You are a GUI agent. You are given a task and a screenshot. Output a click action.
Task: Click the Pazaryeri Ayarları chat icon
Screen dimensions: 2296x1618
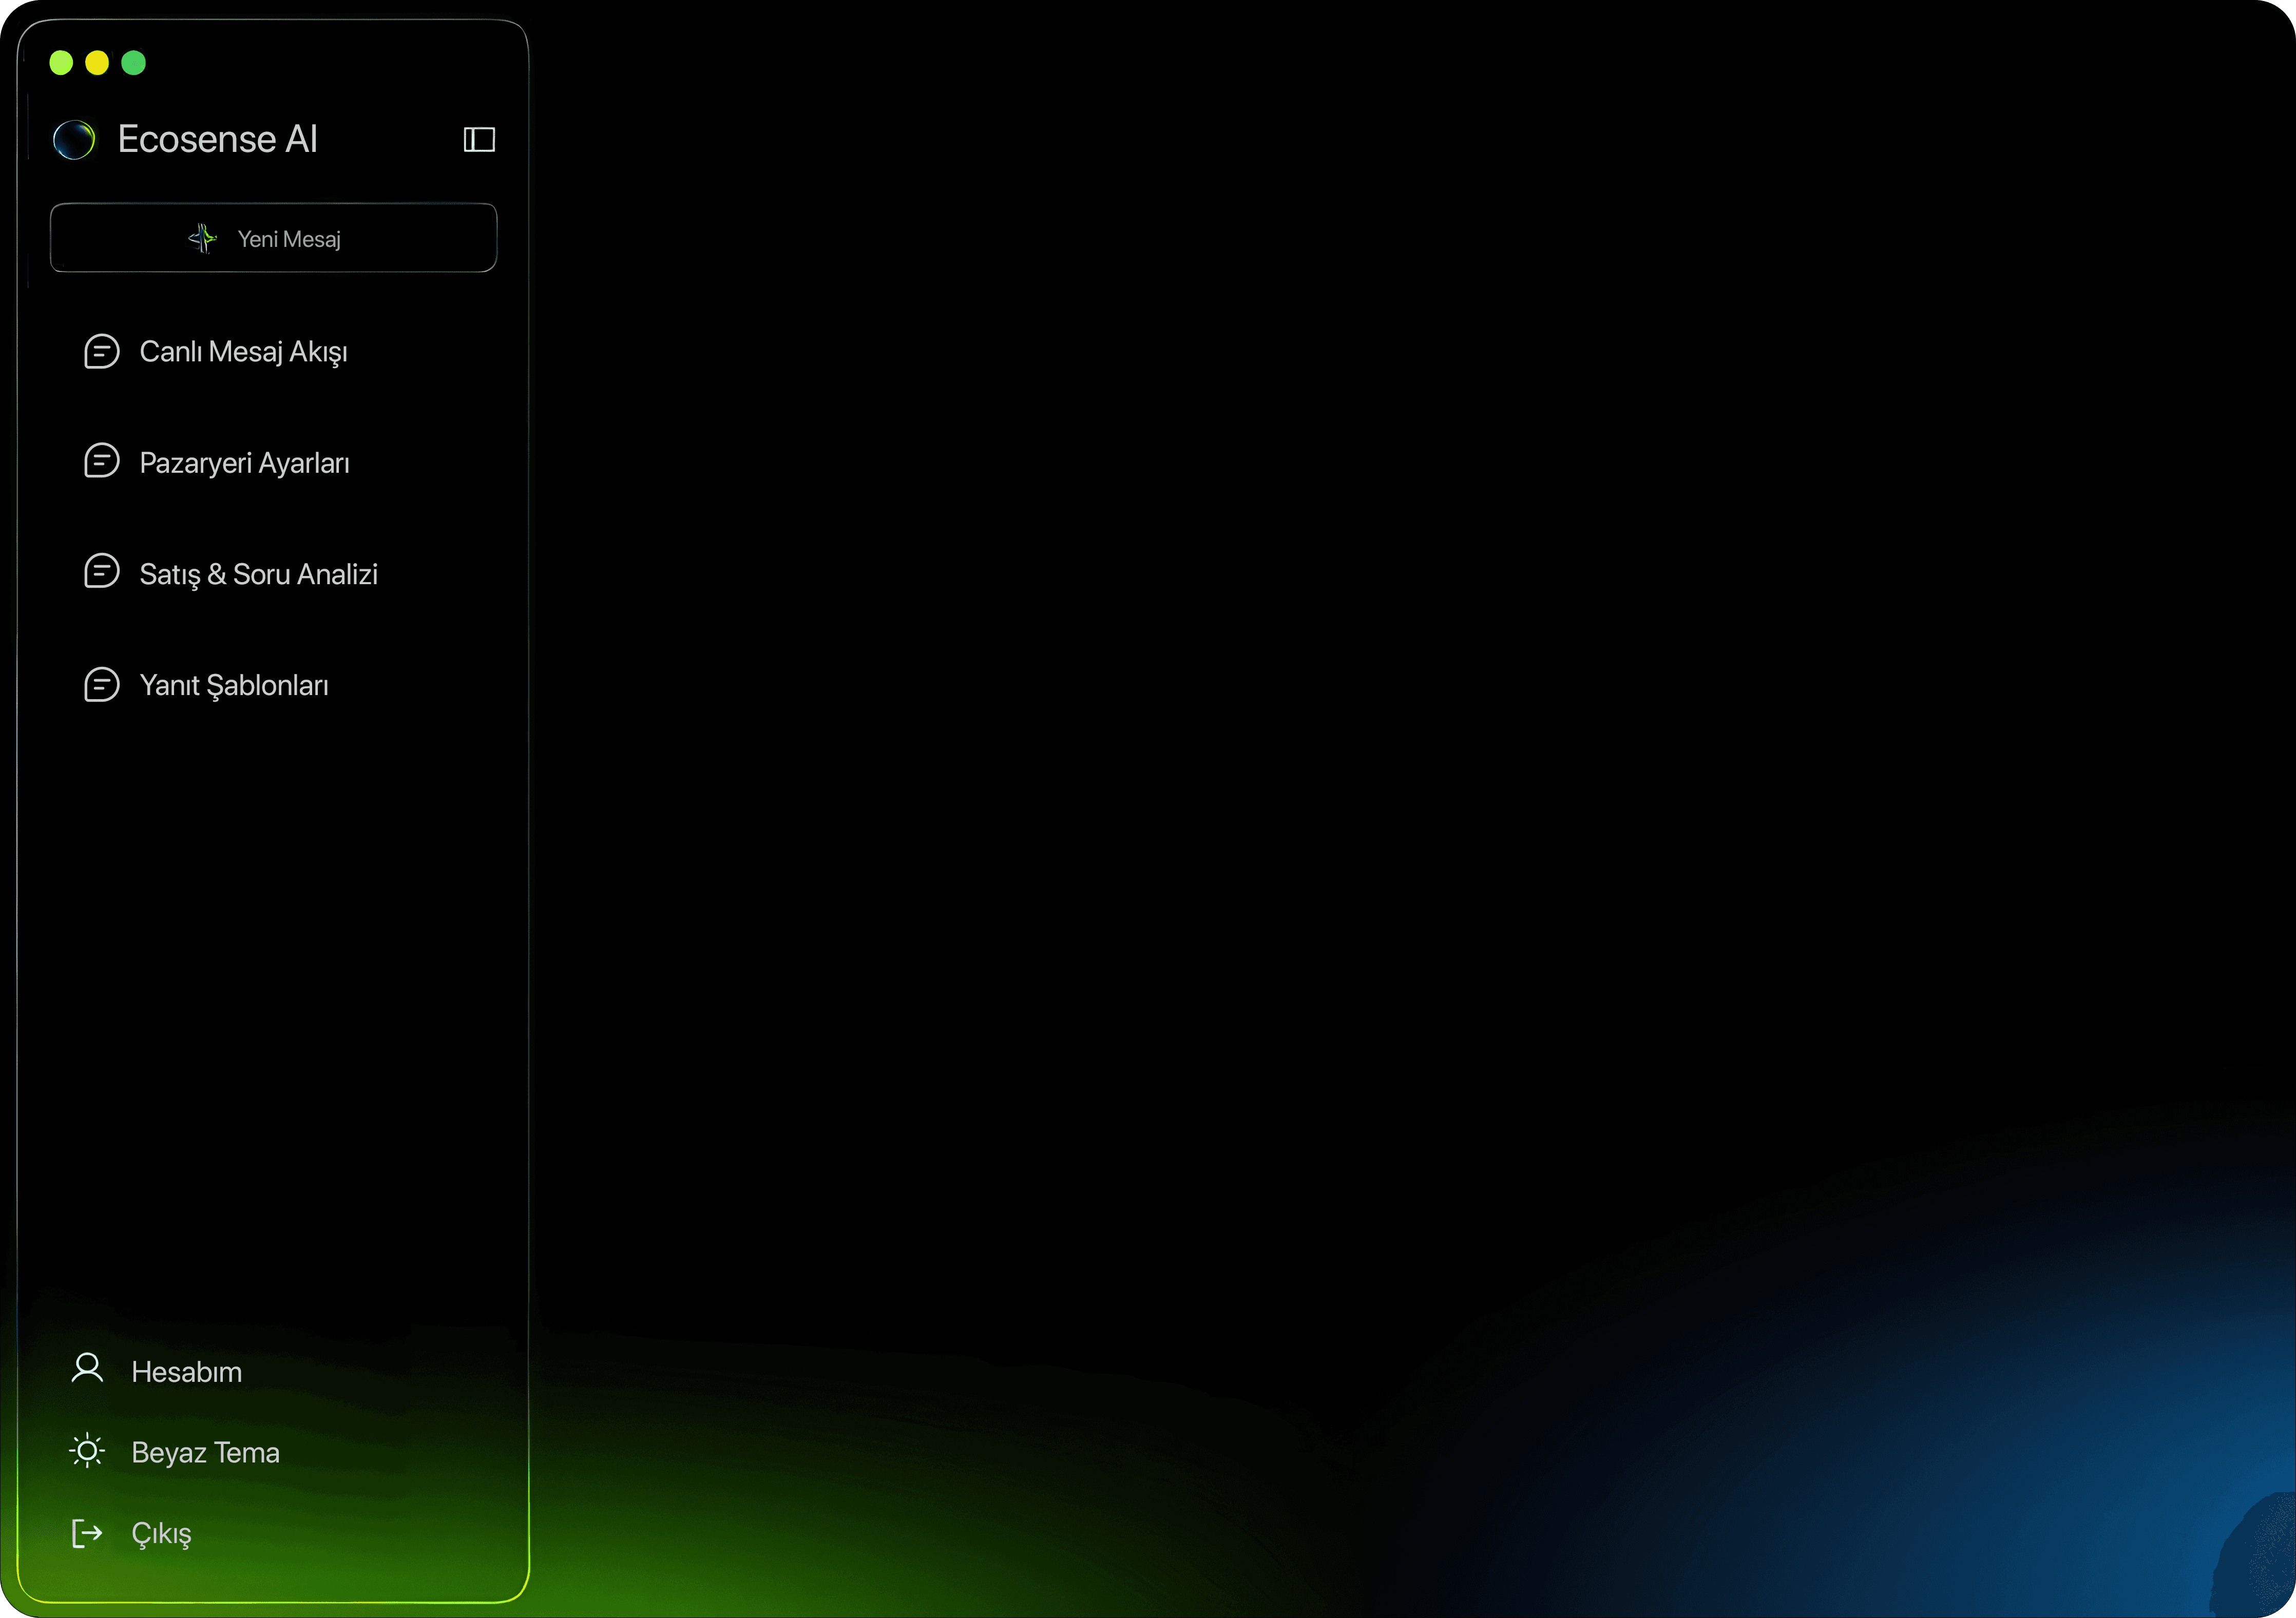point(101,461)
